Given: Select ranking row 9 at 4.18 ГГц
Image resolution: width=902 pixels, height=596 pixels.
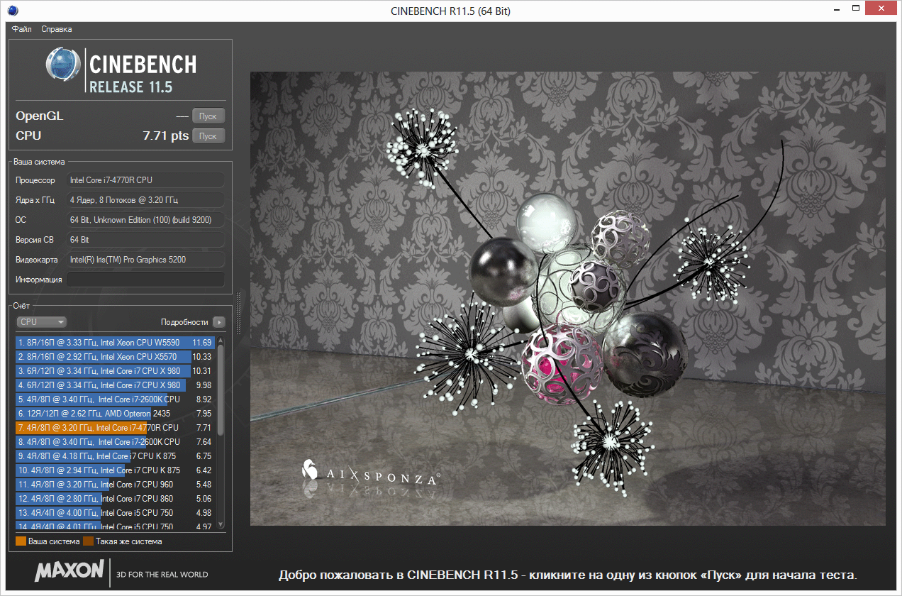Looking at the screenshot, I should point(116,456).
